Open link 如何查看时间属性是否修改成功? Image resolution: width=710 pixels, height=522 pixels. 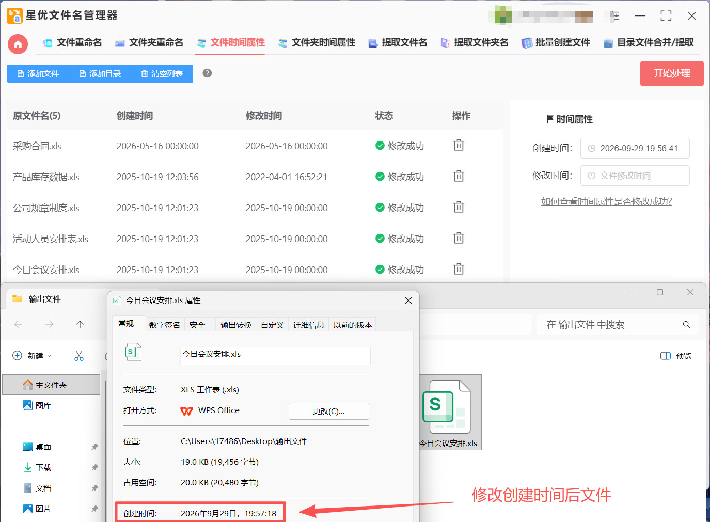pyautogui.click(x=606, y=201)
